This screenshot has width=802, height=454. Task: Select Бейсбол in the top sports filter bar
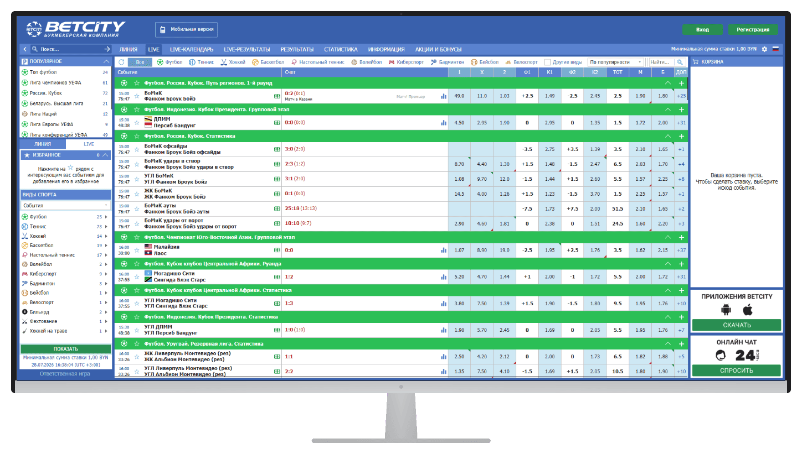(485, 62)
